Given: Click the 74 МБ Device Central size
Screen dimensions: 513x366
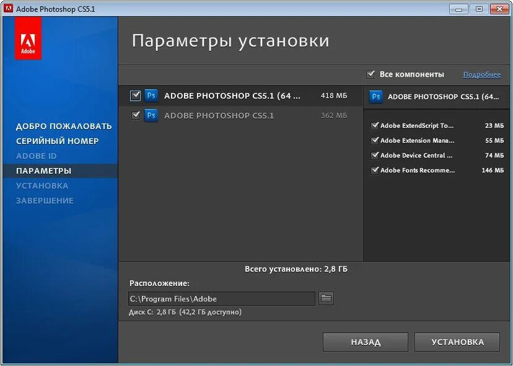Looking at the screenshot, I should (494, 156).
